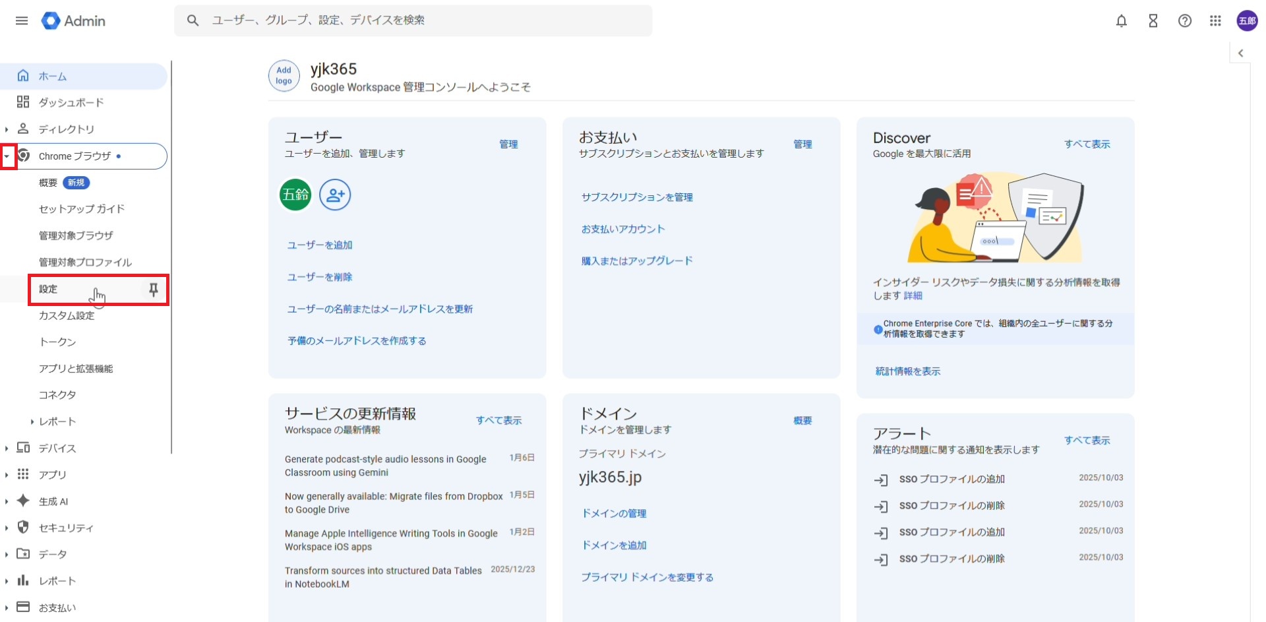Screen dimensions: 1266x622
Task: Collapse the Chrome ブラウザ section
Action: coord(7,156)
